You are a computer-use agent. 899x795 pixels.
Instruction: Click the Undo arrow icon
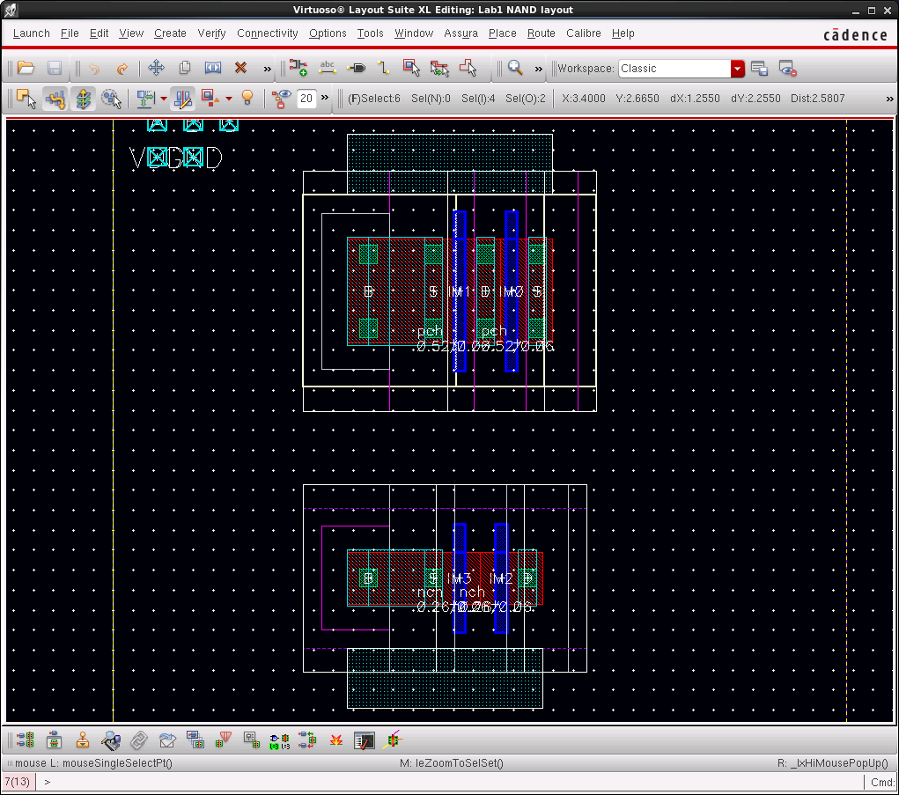click(94, 68)
